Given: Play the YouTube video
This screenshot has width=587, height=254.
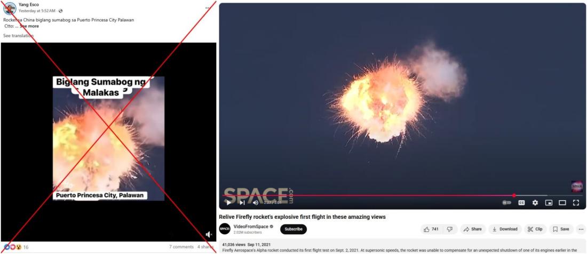Looking at the screenshot, I should coord(228,203).
